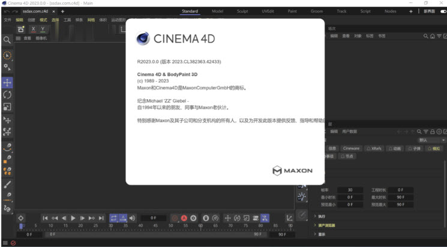Click the magnifier search icon at top left
Image resolution: width=447 pixels, height=247 pixels.
7,40
